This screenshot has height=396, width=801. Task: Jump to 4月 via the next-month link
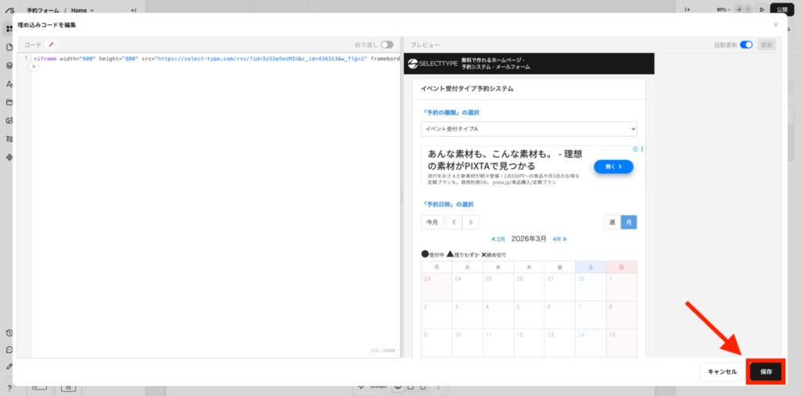coord(559,239)
